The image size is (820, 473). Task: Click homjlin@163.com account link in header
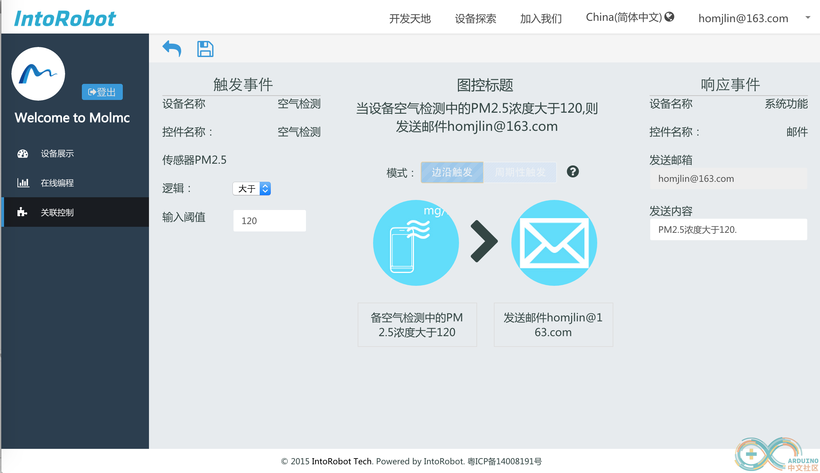(743, 18)
